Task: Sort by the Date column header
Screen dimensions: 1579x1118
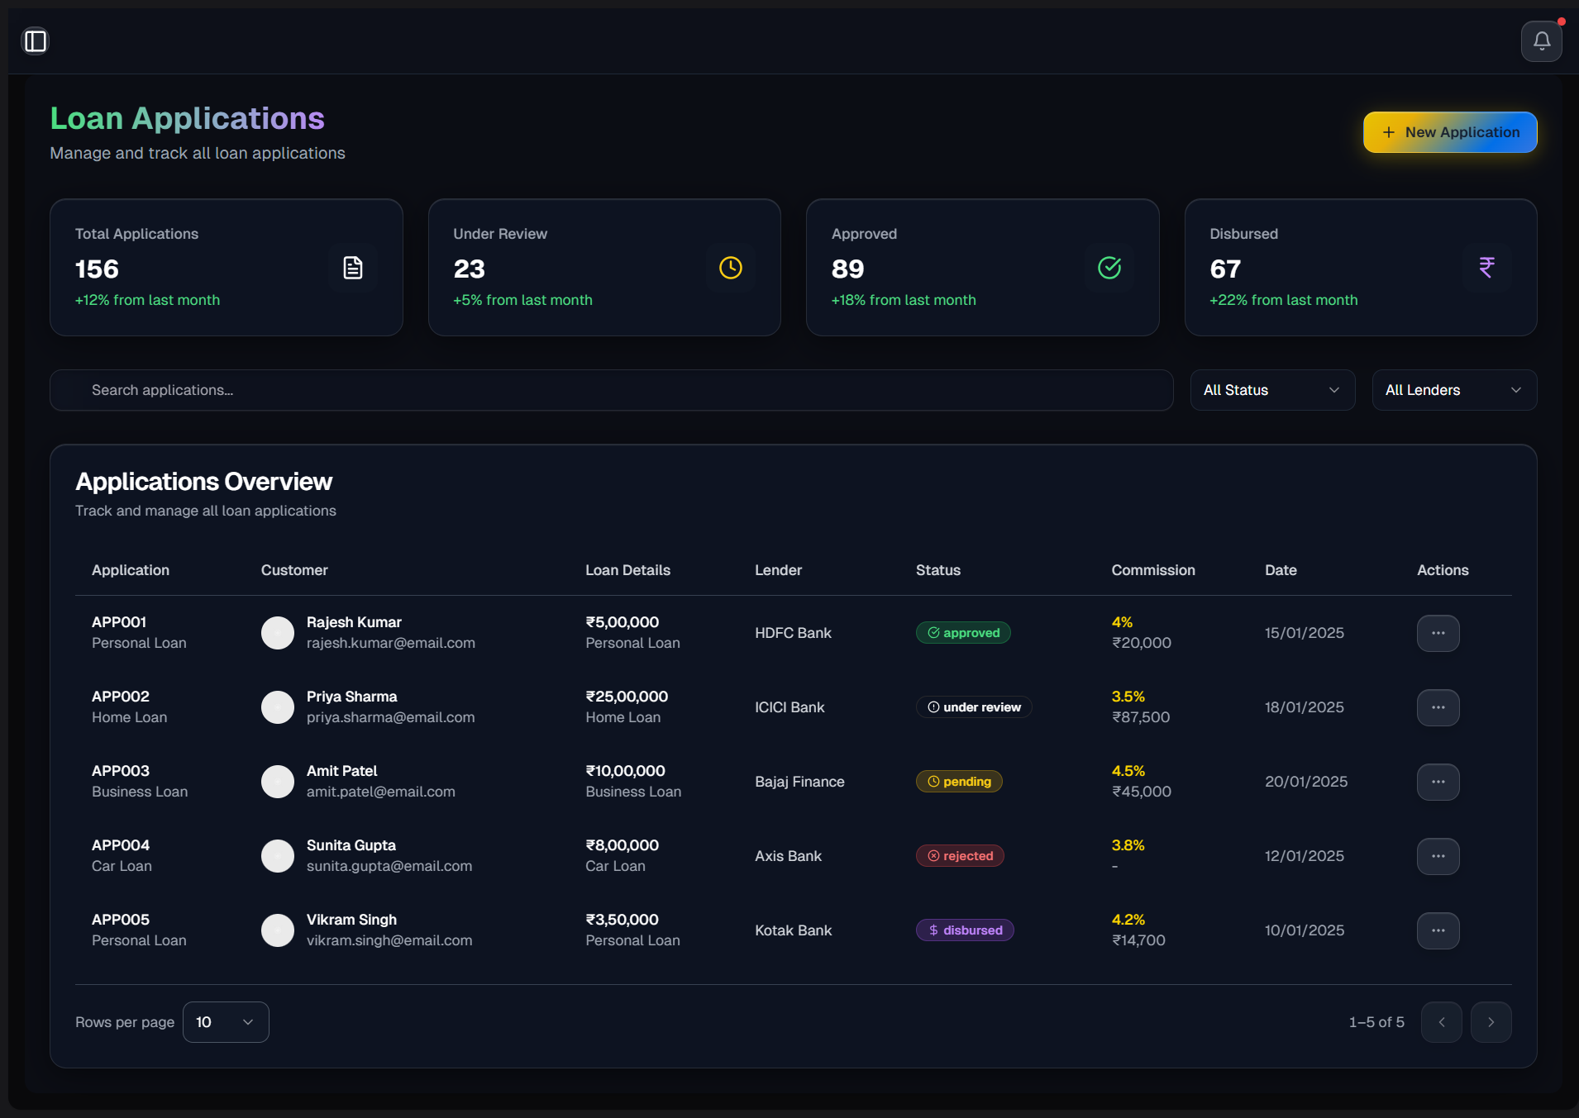Action: pyautogui.click(x=1281, y=570)
